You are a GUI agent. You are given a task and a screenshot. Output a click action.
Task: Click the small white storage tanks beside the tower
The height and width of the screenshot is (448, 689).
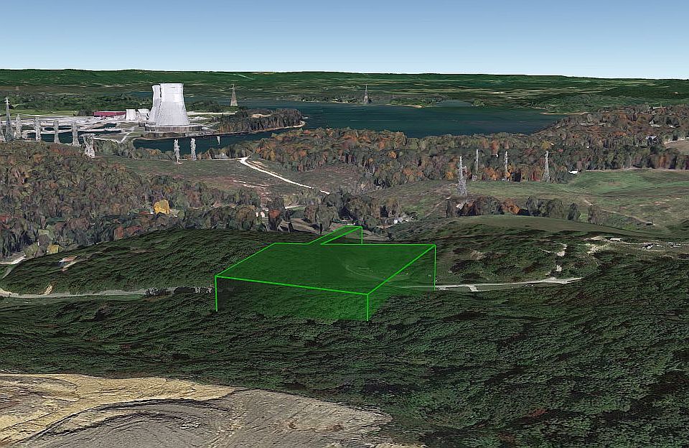[134, 115]
